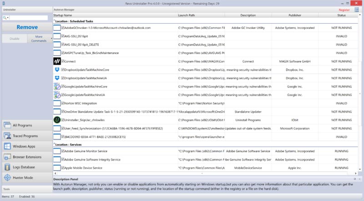This screenshot has width=364, height=201.
Task: Click the Remove button
Action: coord(27,27)
